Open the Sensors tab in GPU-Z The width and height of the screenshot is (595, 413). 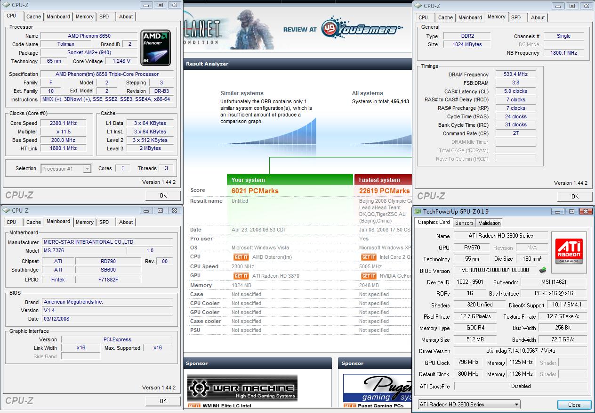click(x=464, y=223)
